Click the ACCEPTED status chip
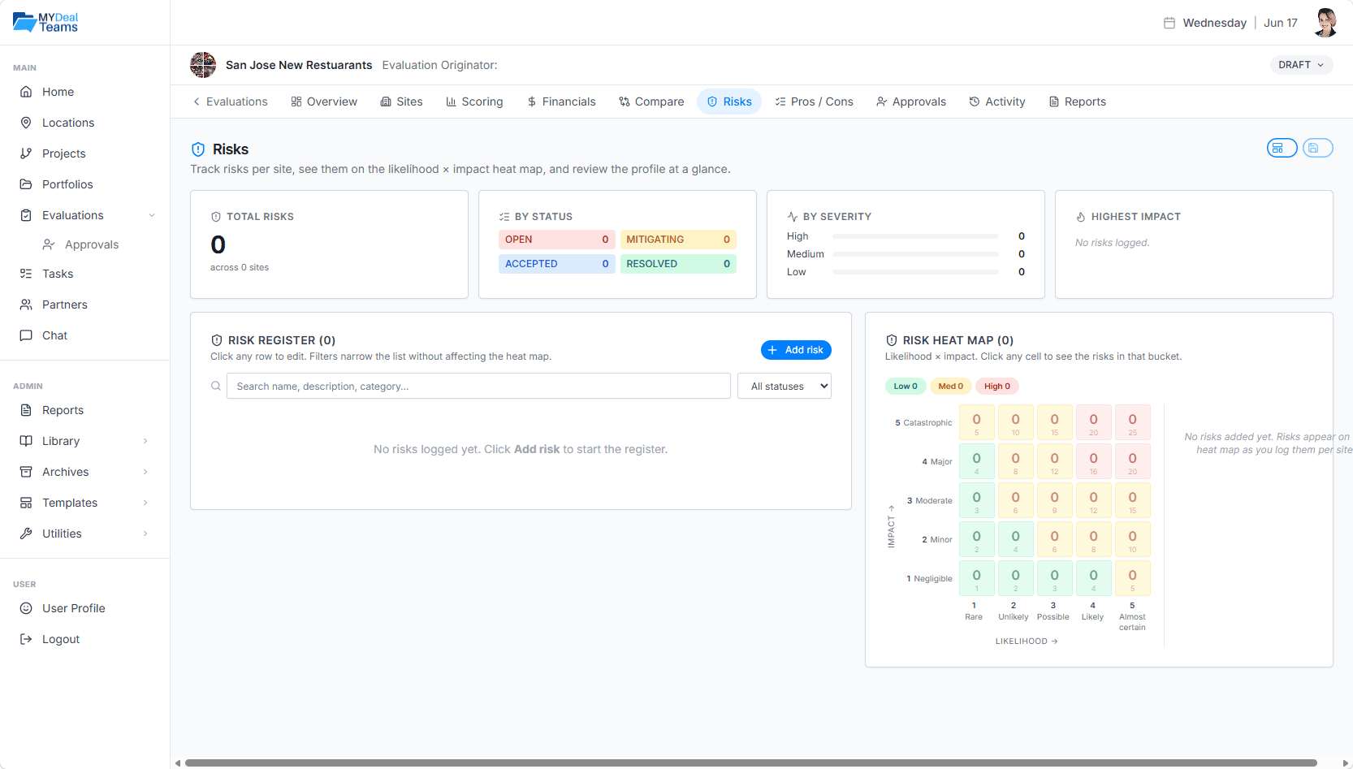This screenshot has width=1353, height=769. [x=556, y=264]
